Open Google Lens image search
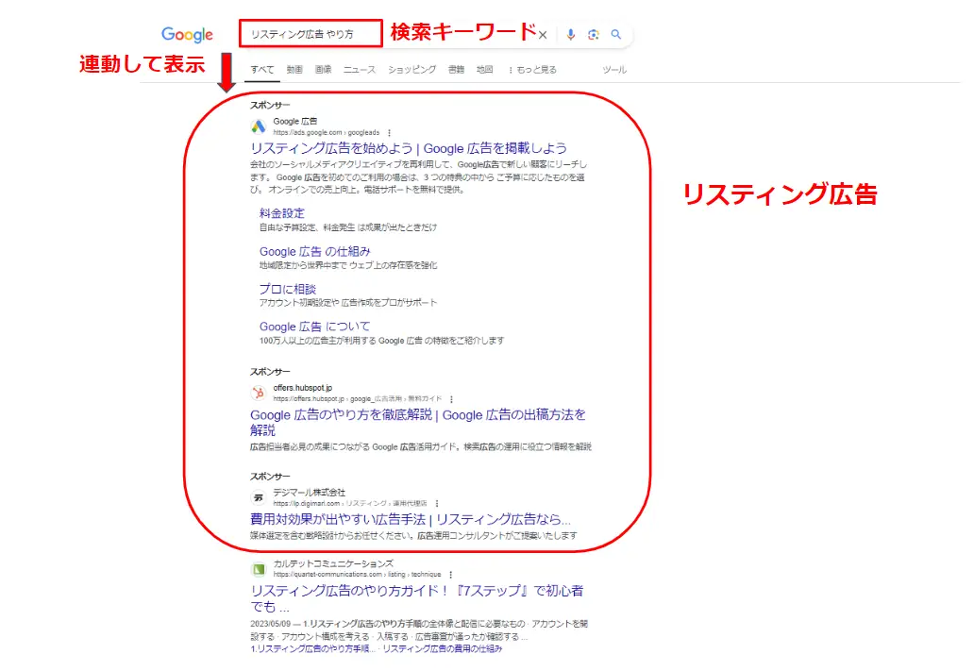Image resolution: width=974 pixels, height=671 pixels. 594,34
